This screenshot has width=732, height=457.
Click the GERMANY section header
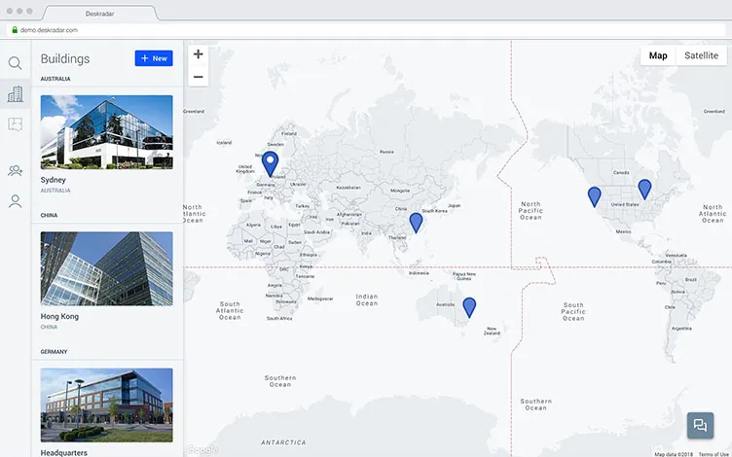[55, 352]
